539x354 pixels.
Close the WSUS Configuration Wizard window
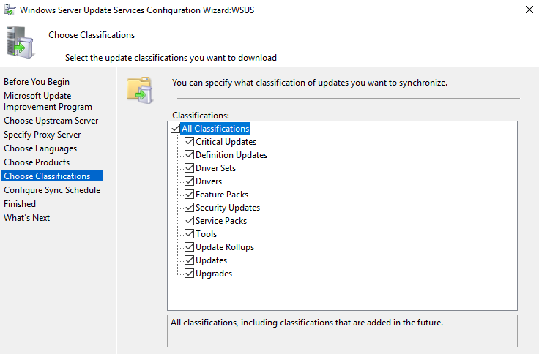coord(529,10)
